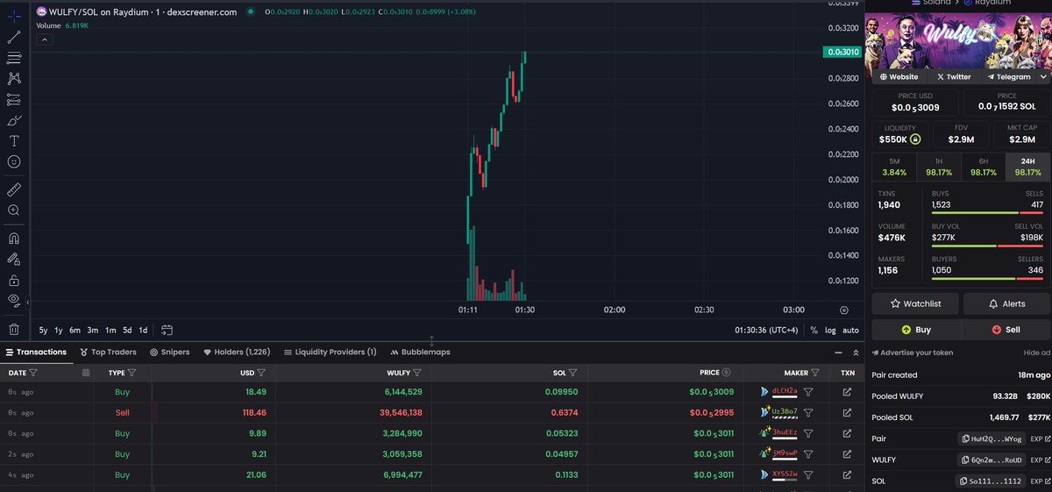Screen dimensions: 1052x492
Task: Click the chart settings gear below price axis
Action: (x=844, y=310)
